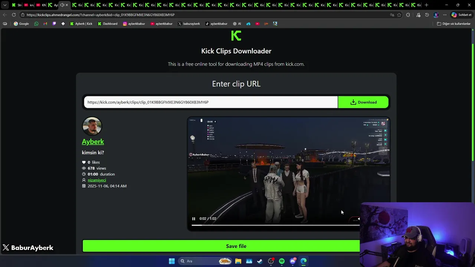The width and height of the screenshot is (475, 267).
Task: Open the browser history clock icon
Action: 427,15
